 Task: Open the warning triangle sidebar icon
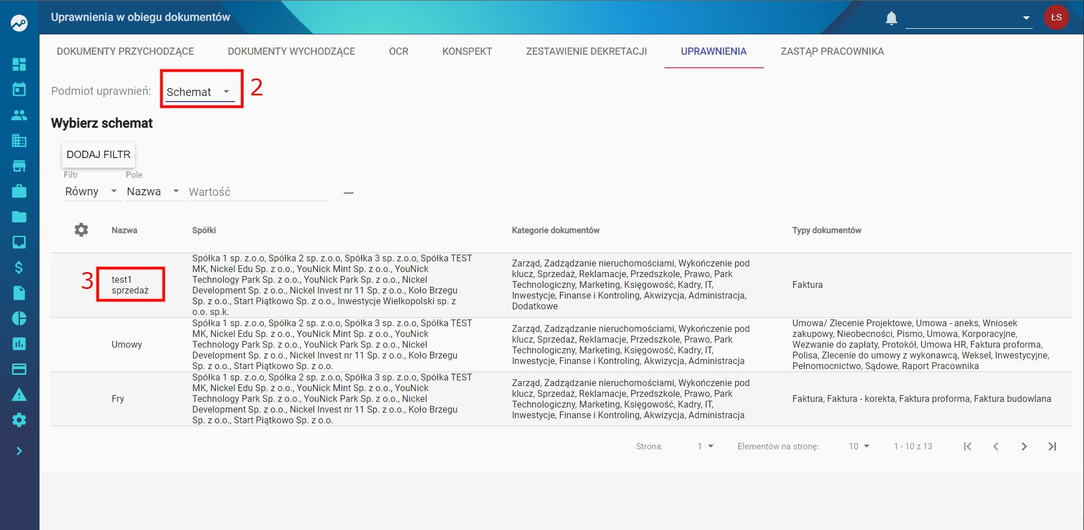19,395
